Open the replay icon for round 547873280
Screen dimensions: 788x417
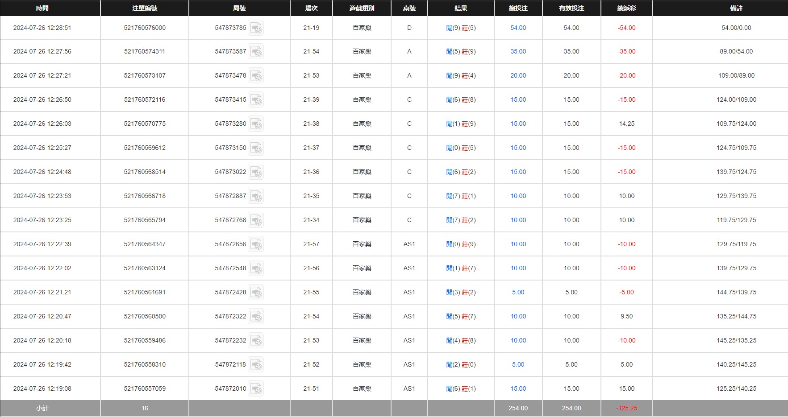click(x=256, y=124)
